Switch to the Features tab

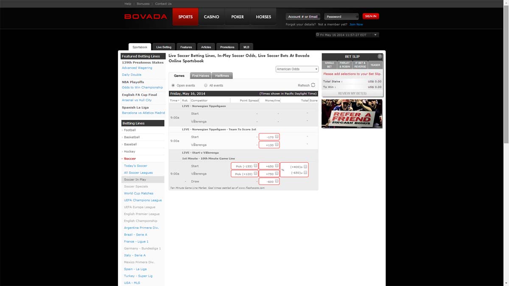coord(186,47)
